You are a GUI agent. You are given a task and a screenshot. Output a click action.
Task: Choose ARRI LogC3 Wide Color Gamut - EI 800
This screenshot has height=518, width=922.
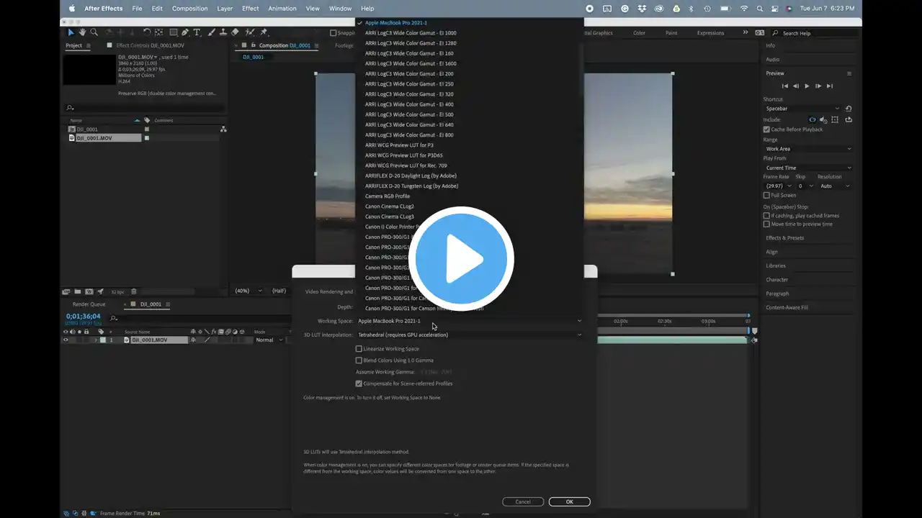[408, 135]
